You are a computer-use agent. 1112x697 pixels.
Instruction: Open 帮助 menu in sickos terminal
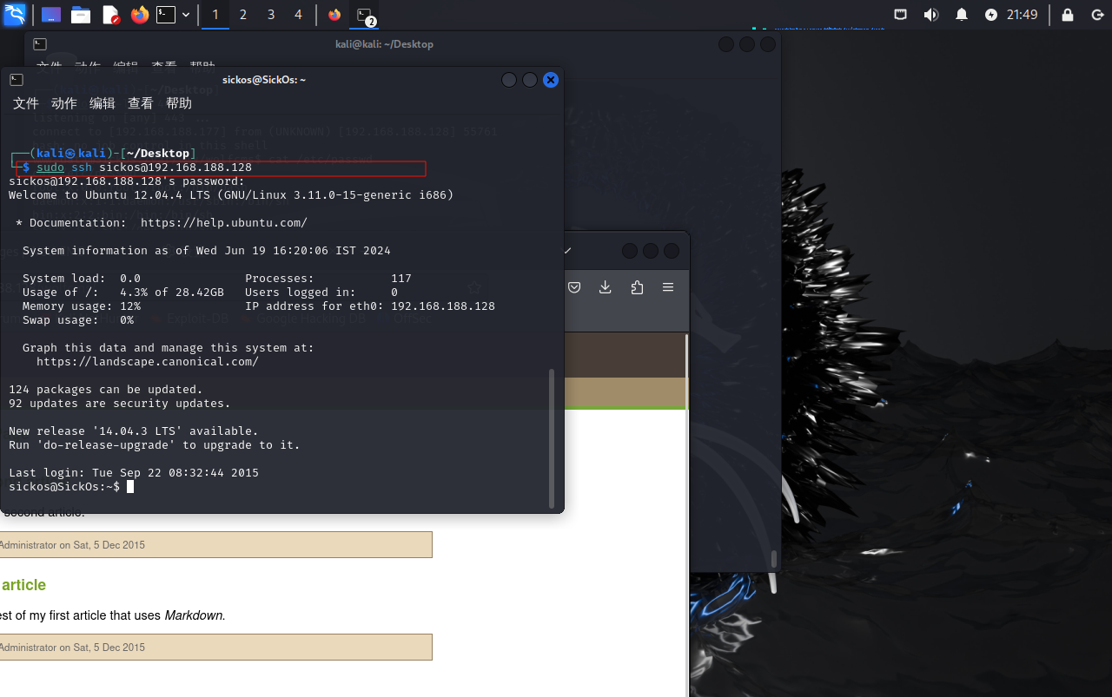179,103
